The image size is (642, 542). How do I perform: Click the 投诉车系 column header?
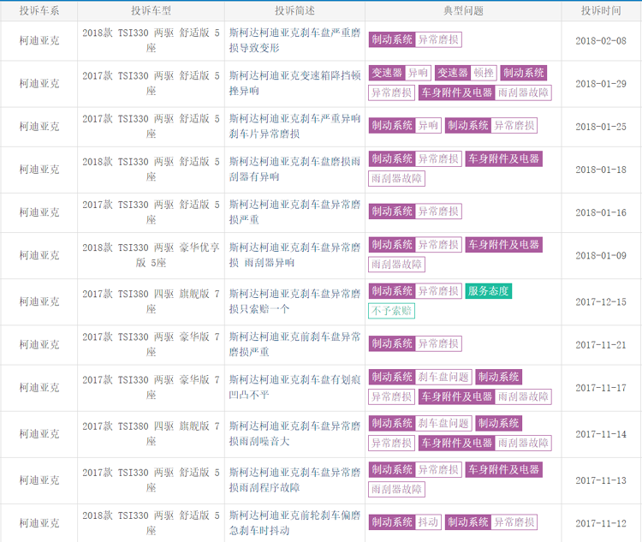[x=39, y=10]
